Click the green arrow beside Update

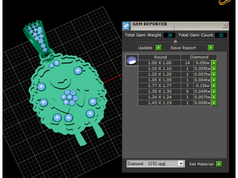[159, 48]
